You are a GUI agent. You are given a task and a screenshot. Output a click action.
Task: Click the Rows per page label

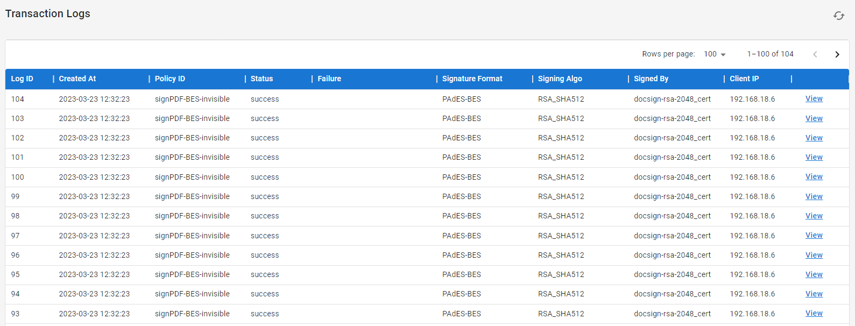(x=668, y=54)
